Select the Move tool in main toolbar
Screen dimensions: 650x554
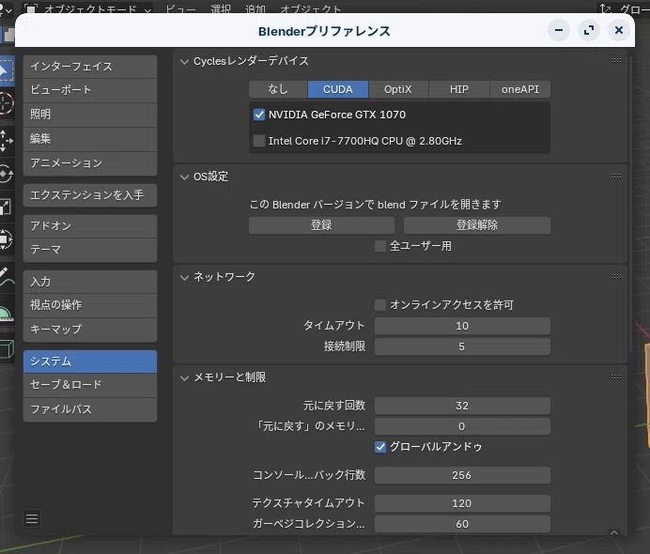[7, 140]
